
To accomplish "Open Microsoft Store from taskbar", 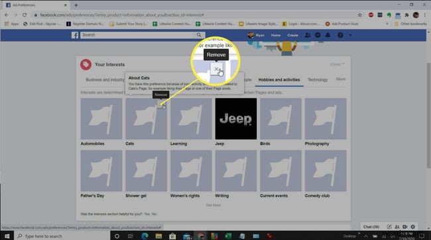I will click(x=172, y=236).
